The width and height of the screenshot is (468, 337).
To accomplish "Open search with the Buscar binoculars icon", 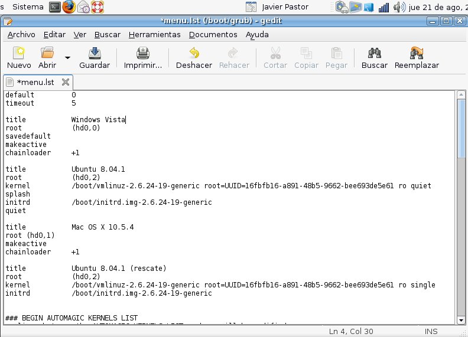I will [375, 53].
